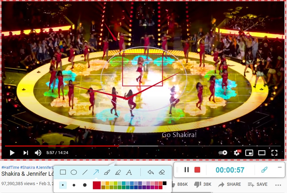Open the more actions ellipsis menu
The width and height of the screenshot is (287, 193).
pos(278,185)
